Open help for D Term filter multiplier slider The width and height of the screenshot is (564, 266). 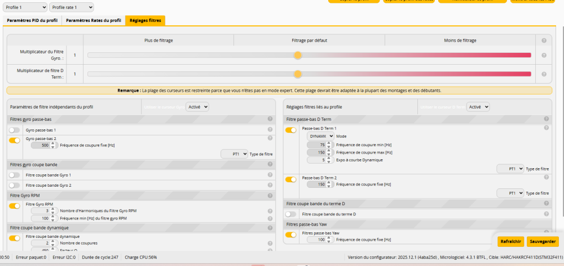[x=544, y=74]
